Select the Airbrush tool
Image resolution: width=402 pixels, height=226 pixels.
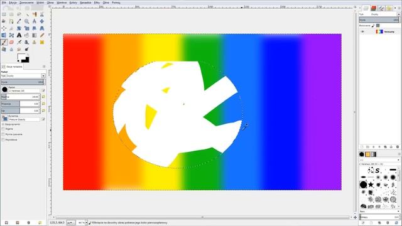19,42
